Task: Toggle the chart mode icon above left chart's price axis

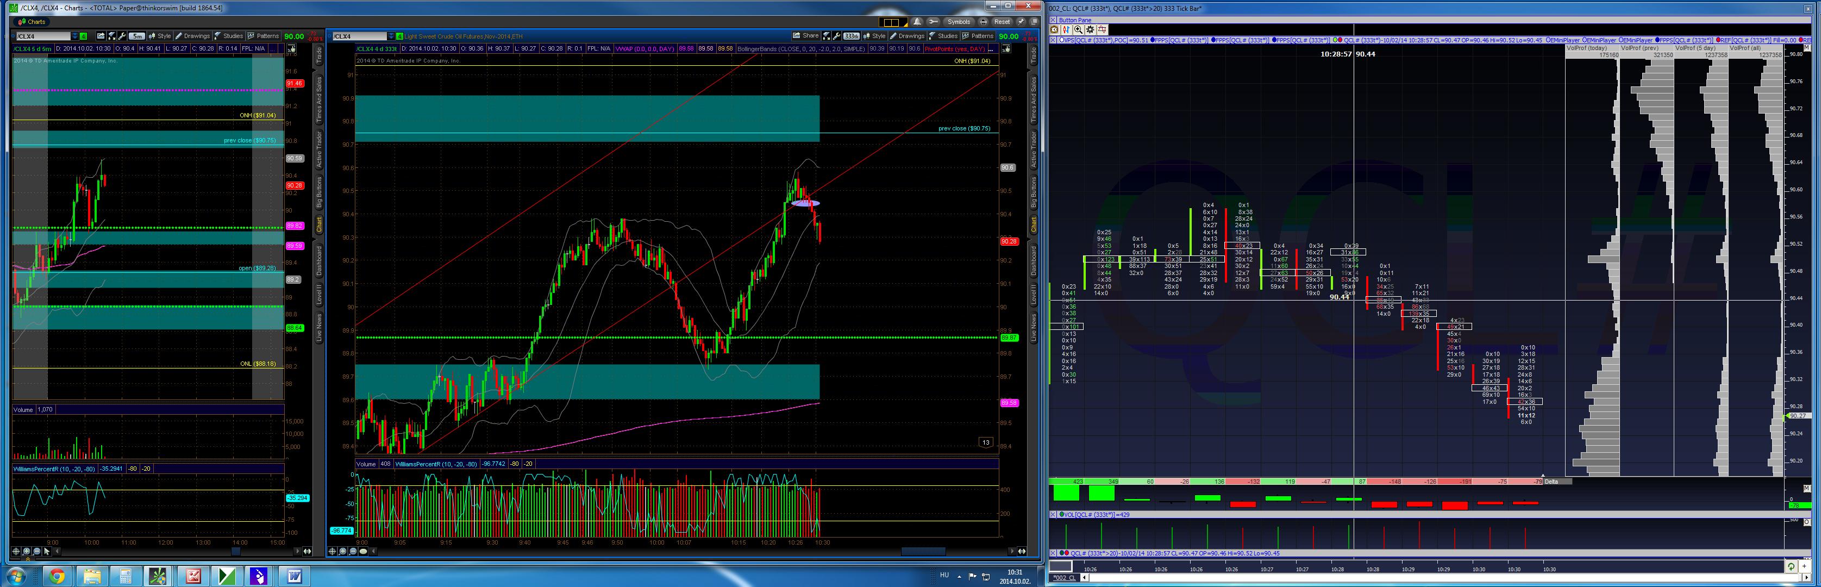Action: click(291, 49)
